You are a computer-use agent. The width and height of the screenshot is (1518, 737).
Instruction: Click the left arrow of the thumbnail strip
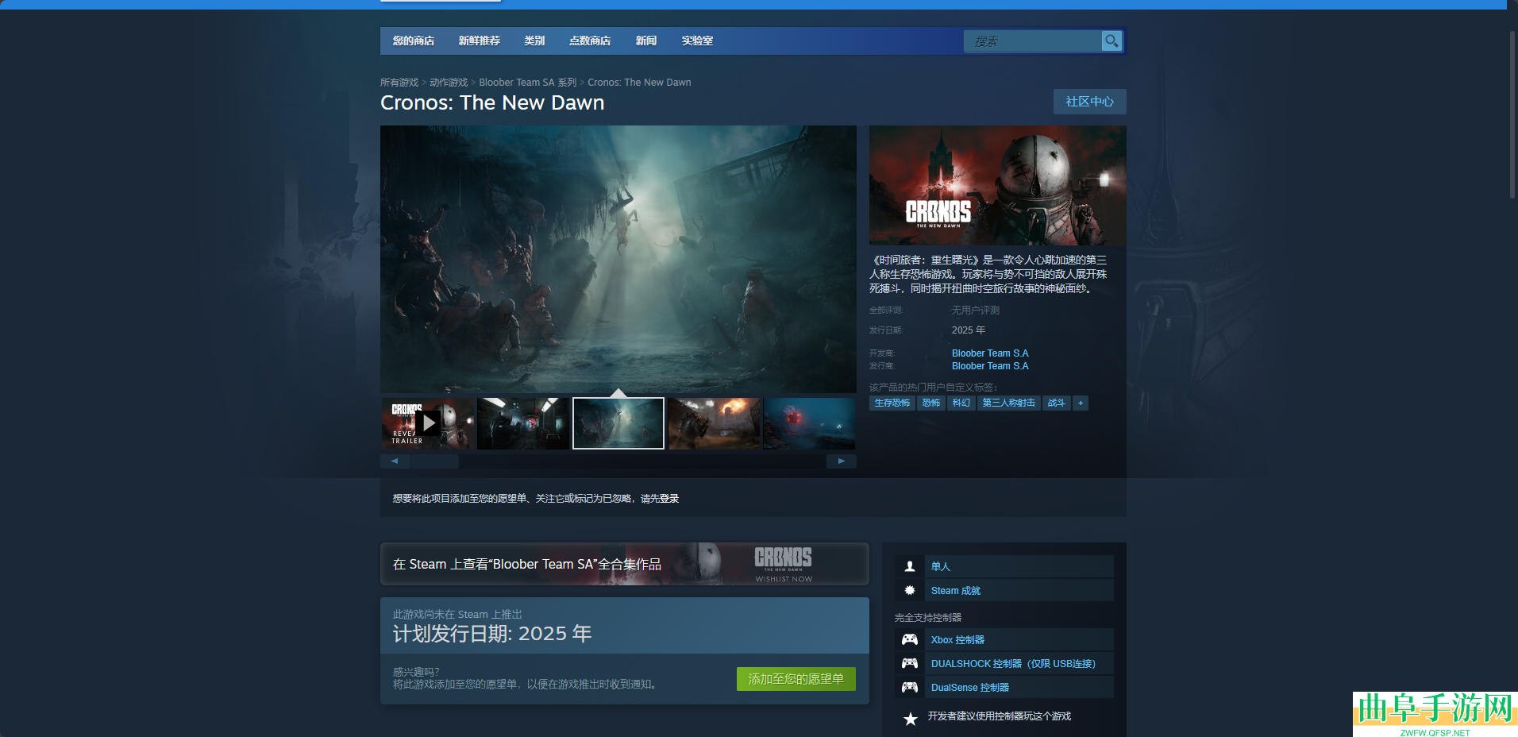[x=395, y=461]
